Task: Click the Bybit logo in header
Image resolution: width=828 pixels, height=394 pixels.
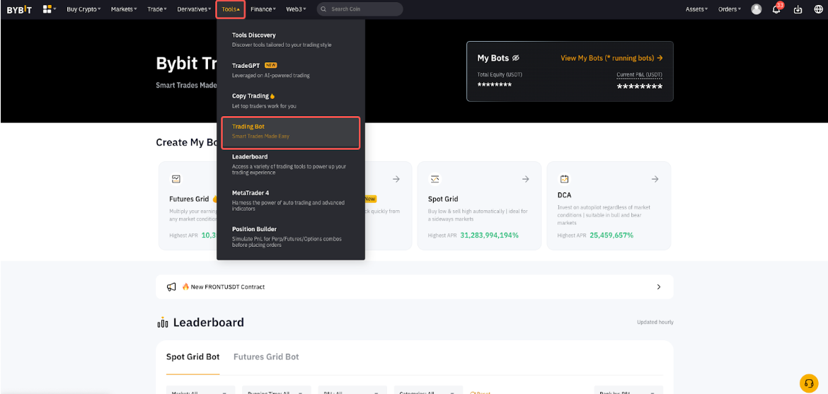Action: click(x=19, y=9)
